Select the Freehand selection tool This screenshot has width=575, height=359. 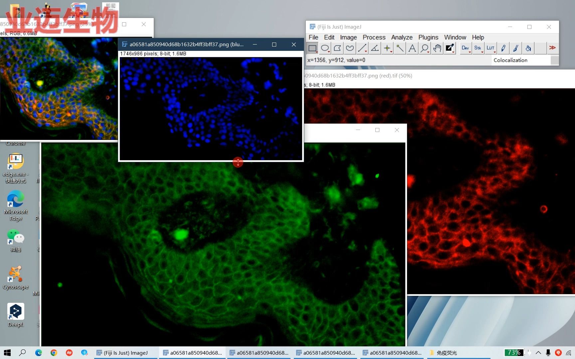[350, 48]
